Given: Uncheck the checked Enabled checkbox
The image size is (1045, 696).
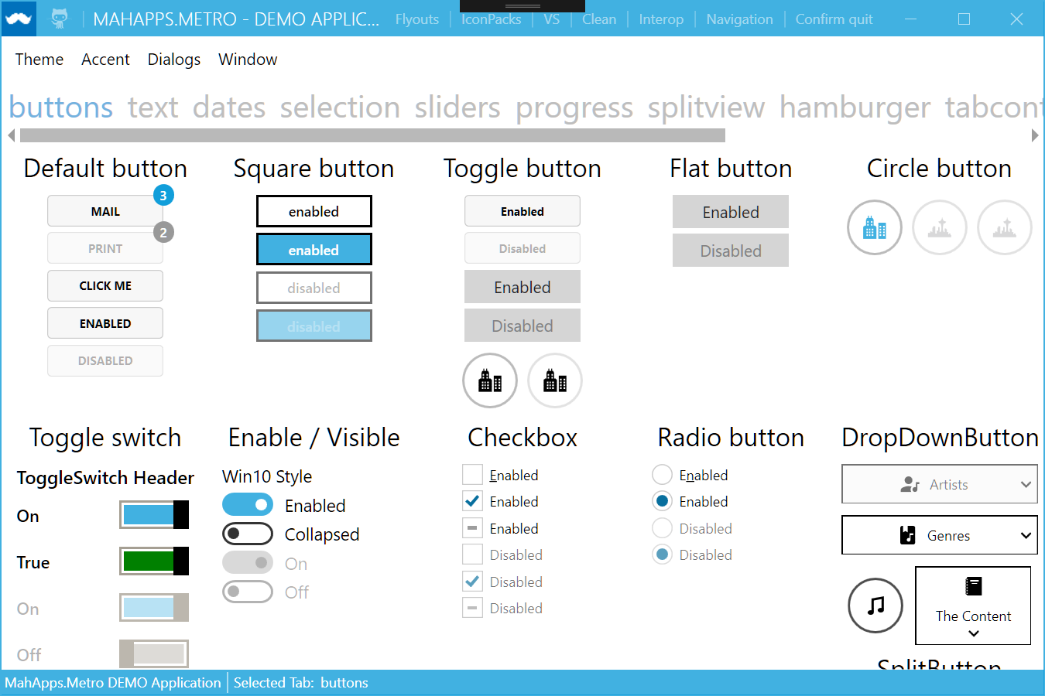Looking at the screenshot, I should [x=472, y=501].
